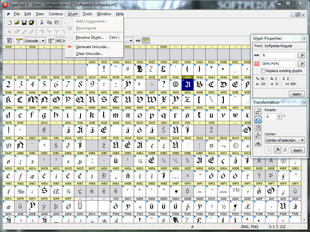Cut selection with the scissors icon
The width and height of the screenshot is (310, 232).
click(x=42, y=23)
